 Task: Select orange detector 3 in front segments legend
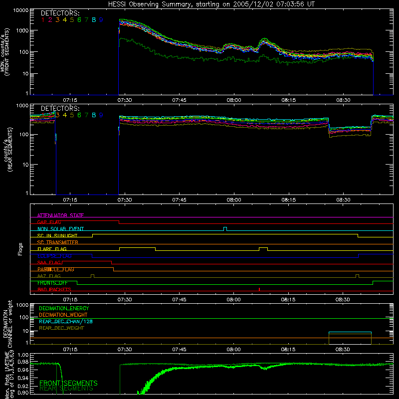pos(57,20)
